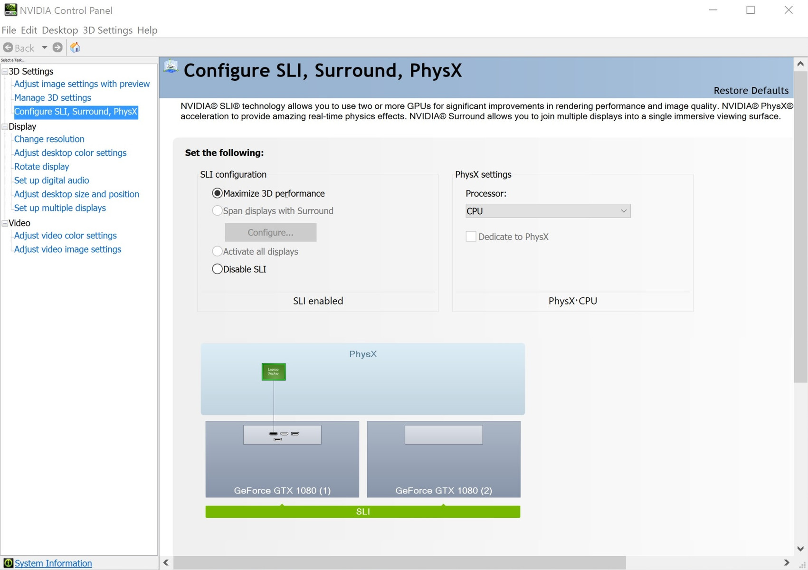Click the PhysX CPU status text

point(573,301)
